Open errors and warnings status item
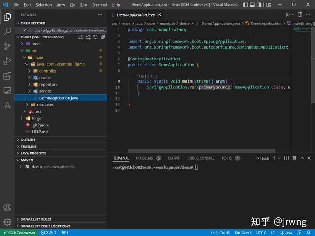315x236 pixels. point(49,233)
